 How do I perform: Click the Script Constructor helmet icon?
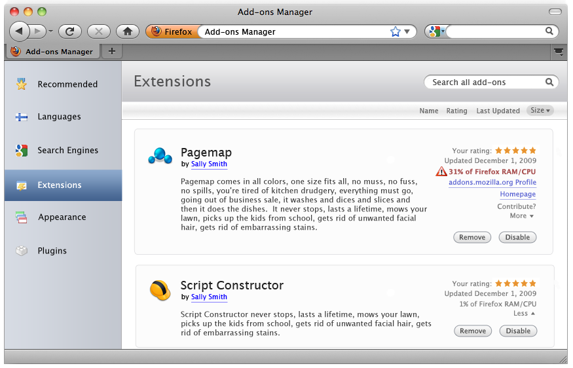[160, 290]
